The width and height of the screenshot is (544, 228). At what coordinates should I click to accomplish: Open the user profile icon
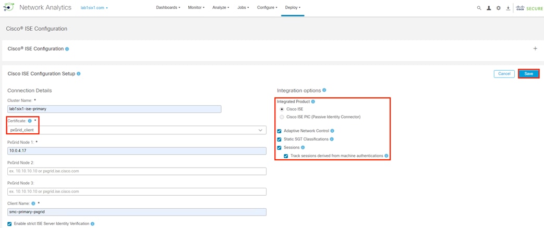(489, 8)
